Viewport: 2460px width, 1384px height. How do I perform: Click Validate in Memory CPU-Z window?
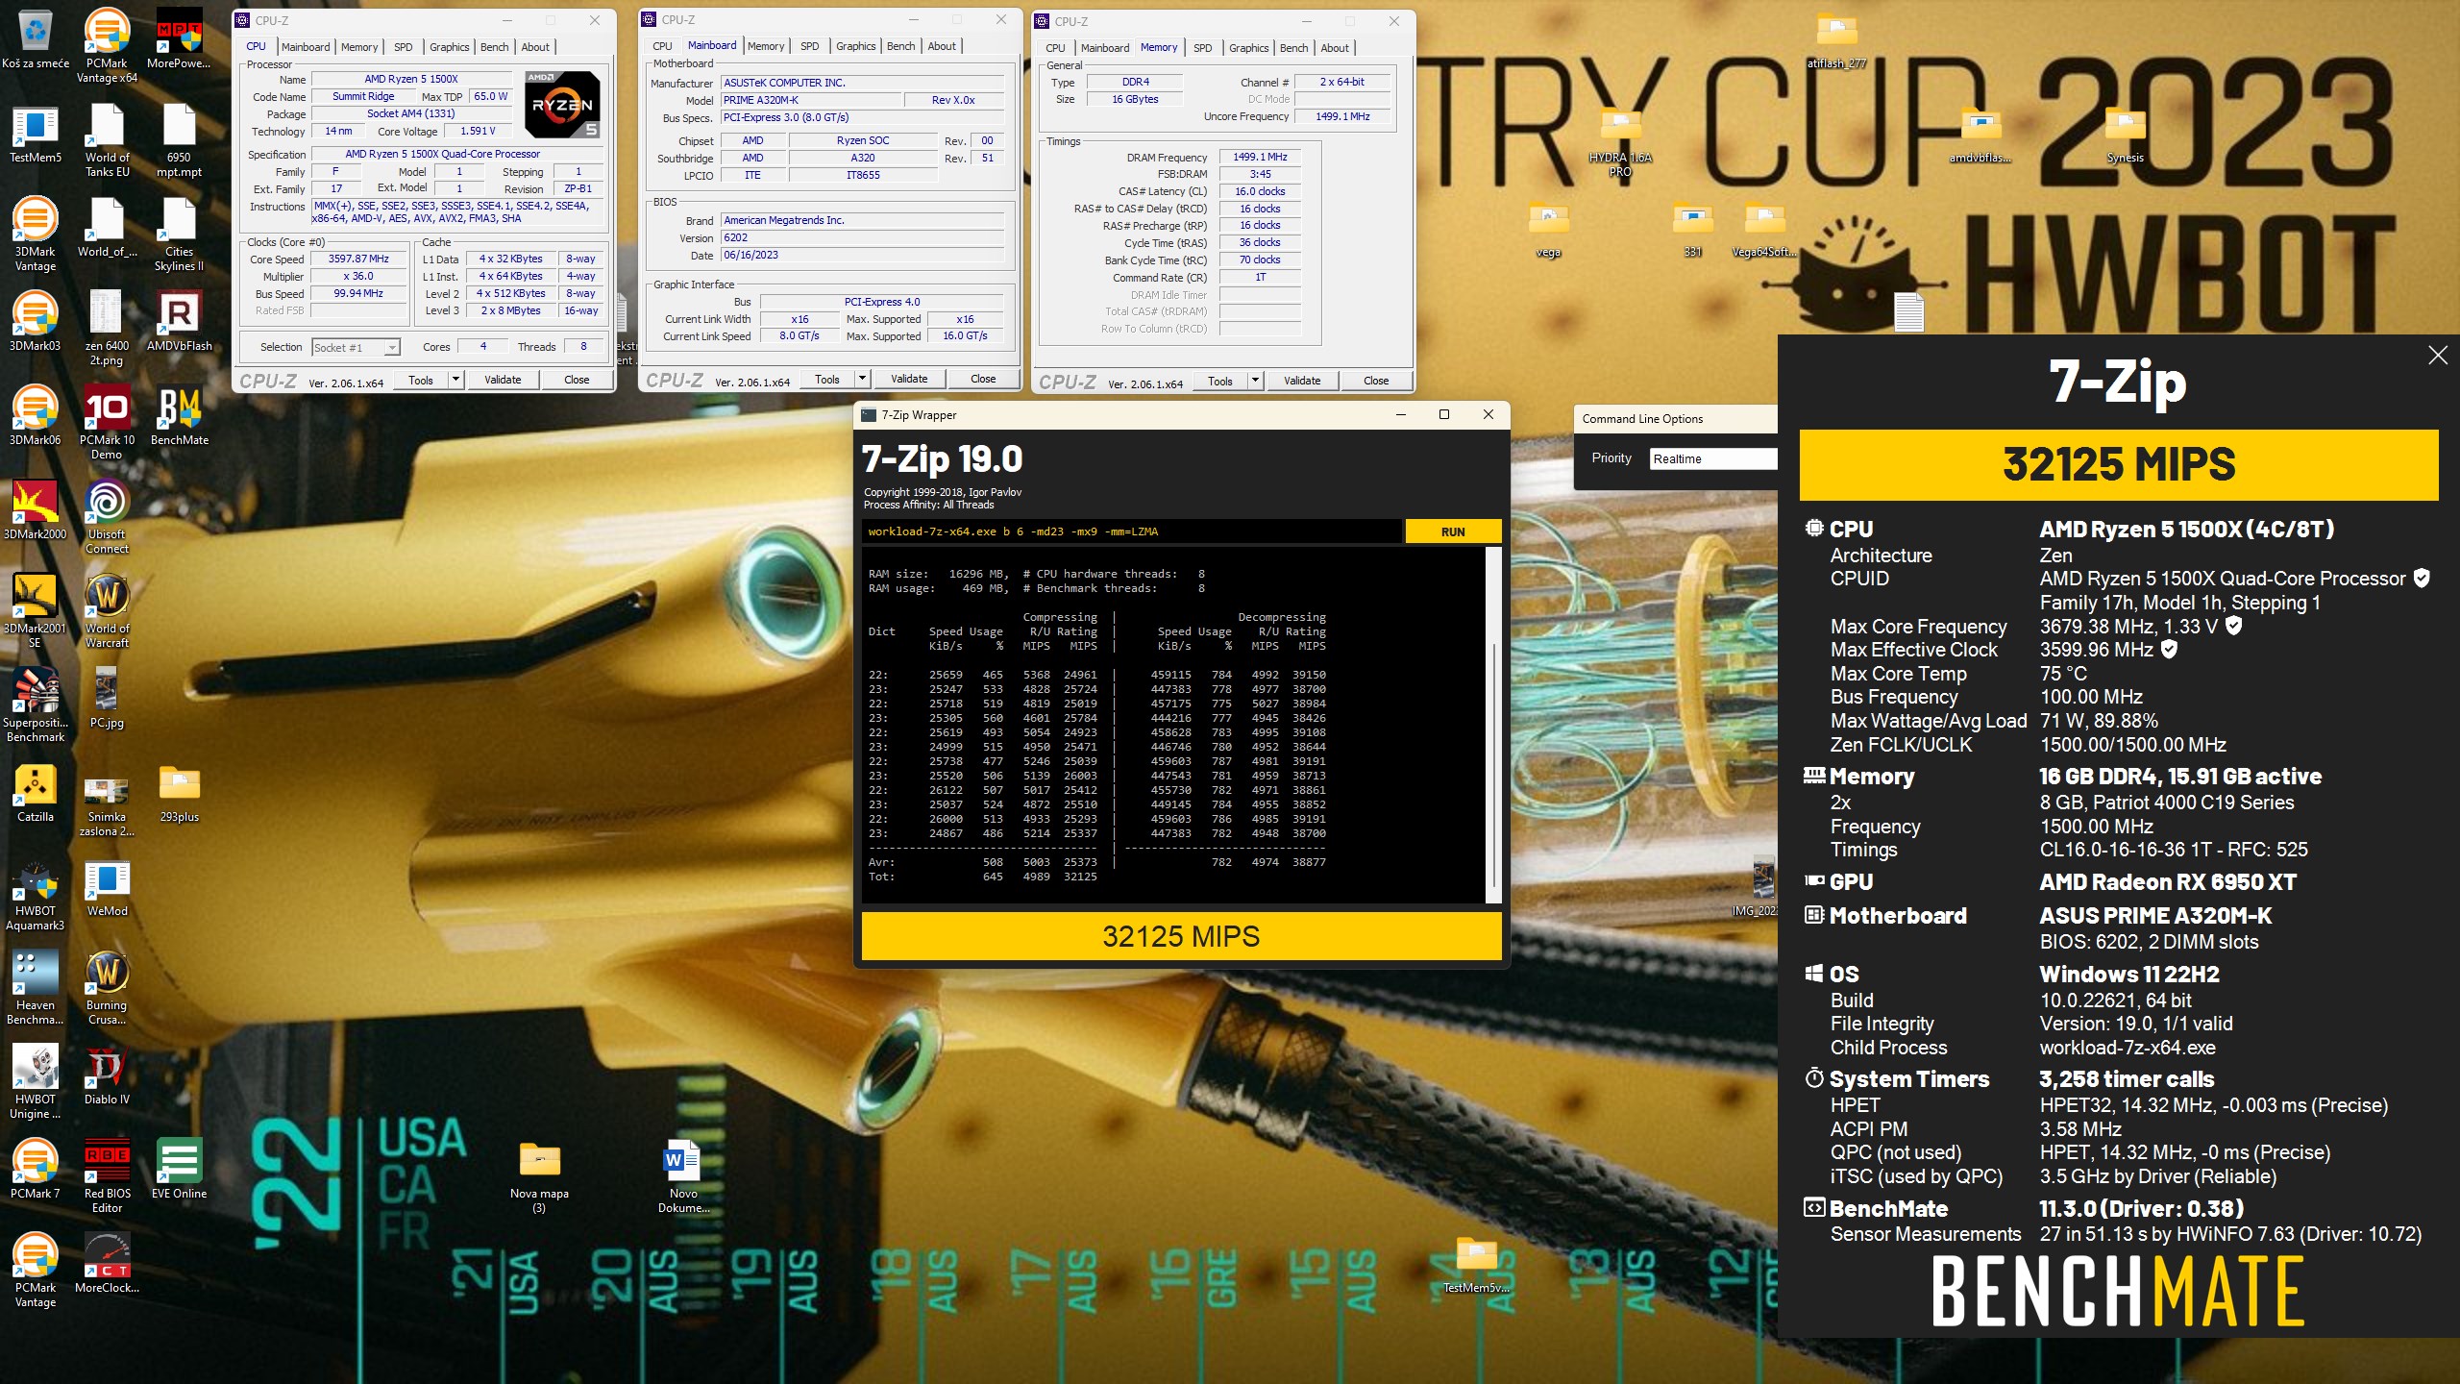[x=1302, y=381]
